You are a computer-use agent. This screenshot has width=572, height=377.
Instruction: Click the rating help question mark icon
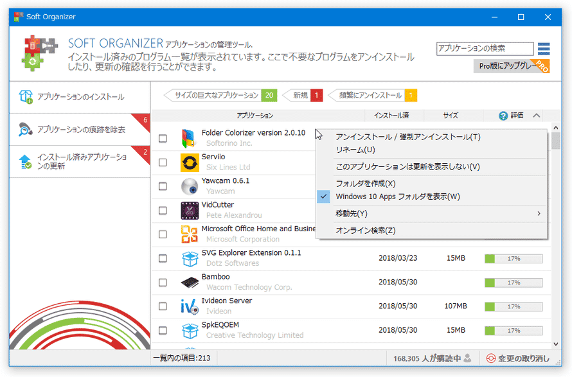(503, 116)
